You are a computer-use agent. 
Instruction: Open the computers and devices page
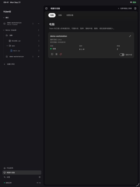(22, 173)
